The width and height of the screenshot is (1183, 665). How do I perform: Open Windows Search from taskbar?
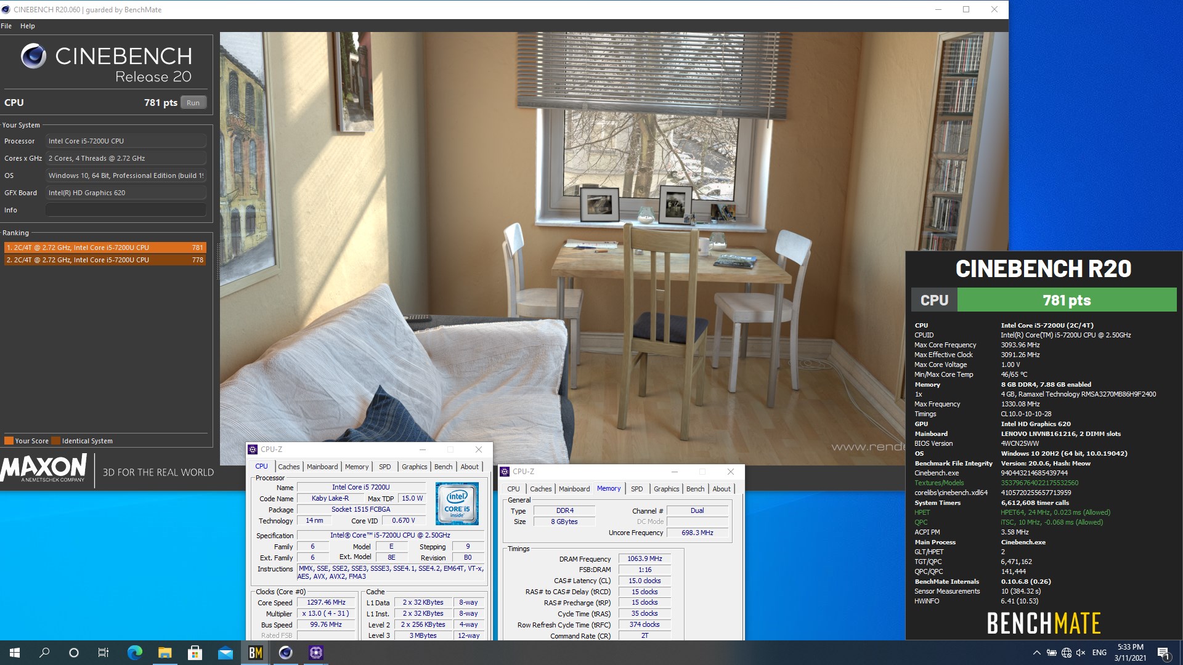pyautogui.click(x=44, y=653)
